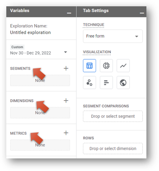Click the empty Segments None area
The width and height of the screenshot is (159, 171).
click(40, 80)
